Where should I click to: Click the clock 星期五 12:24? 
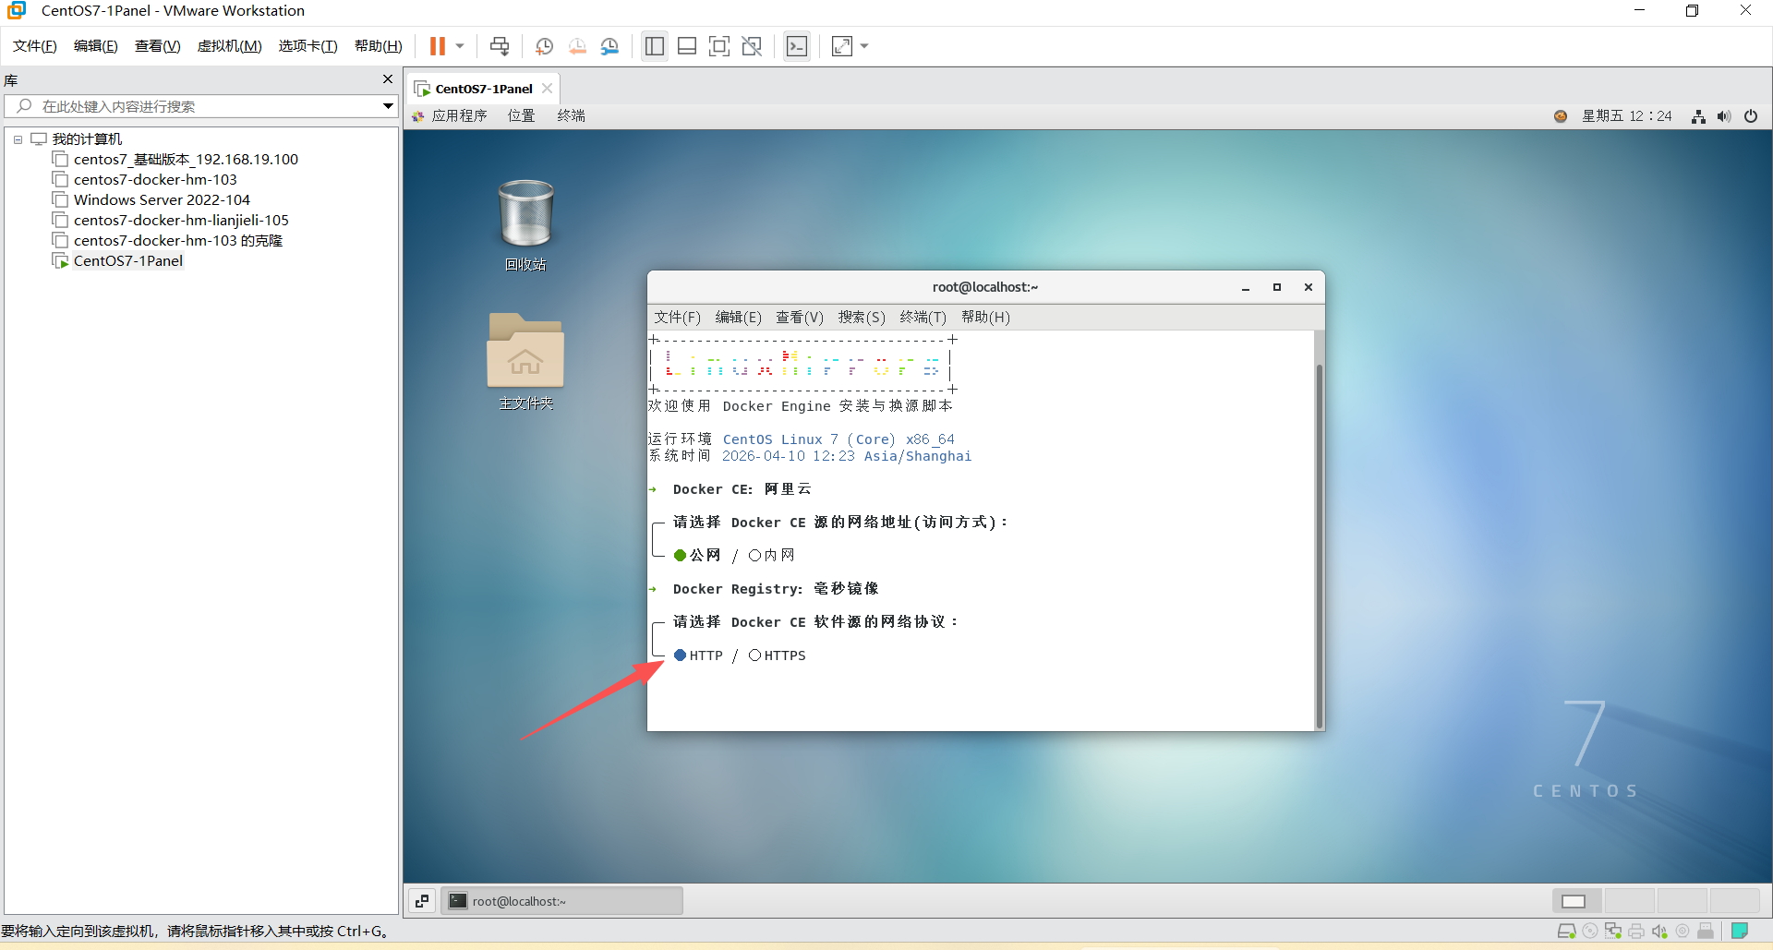(1627, 115)
